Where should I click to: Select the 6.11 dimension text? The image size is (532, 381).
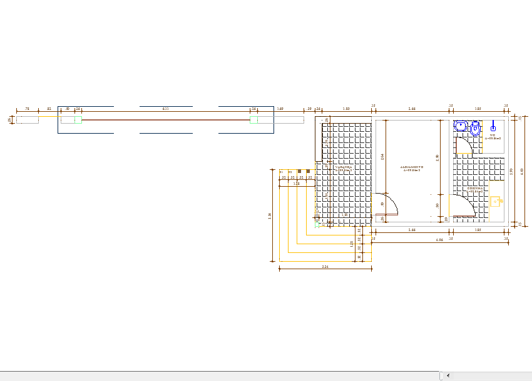click(x=165, y=109)
